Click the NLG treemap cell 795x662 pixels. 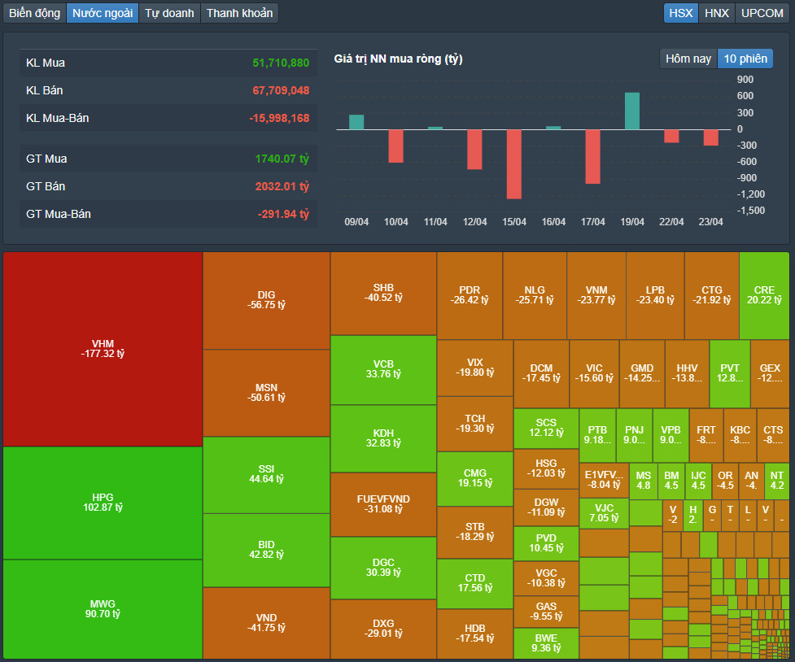point(535,295)
